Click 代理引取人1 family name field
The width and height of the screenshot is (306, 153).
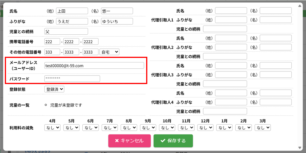click(x=231, y=11)
